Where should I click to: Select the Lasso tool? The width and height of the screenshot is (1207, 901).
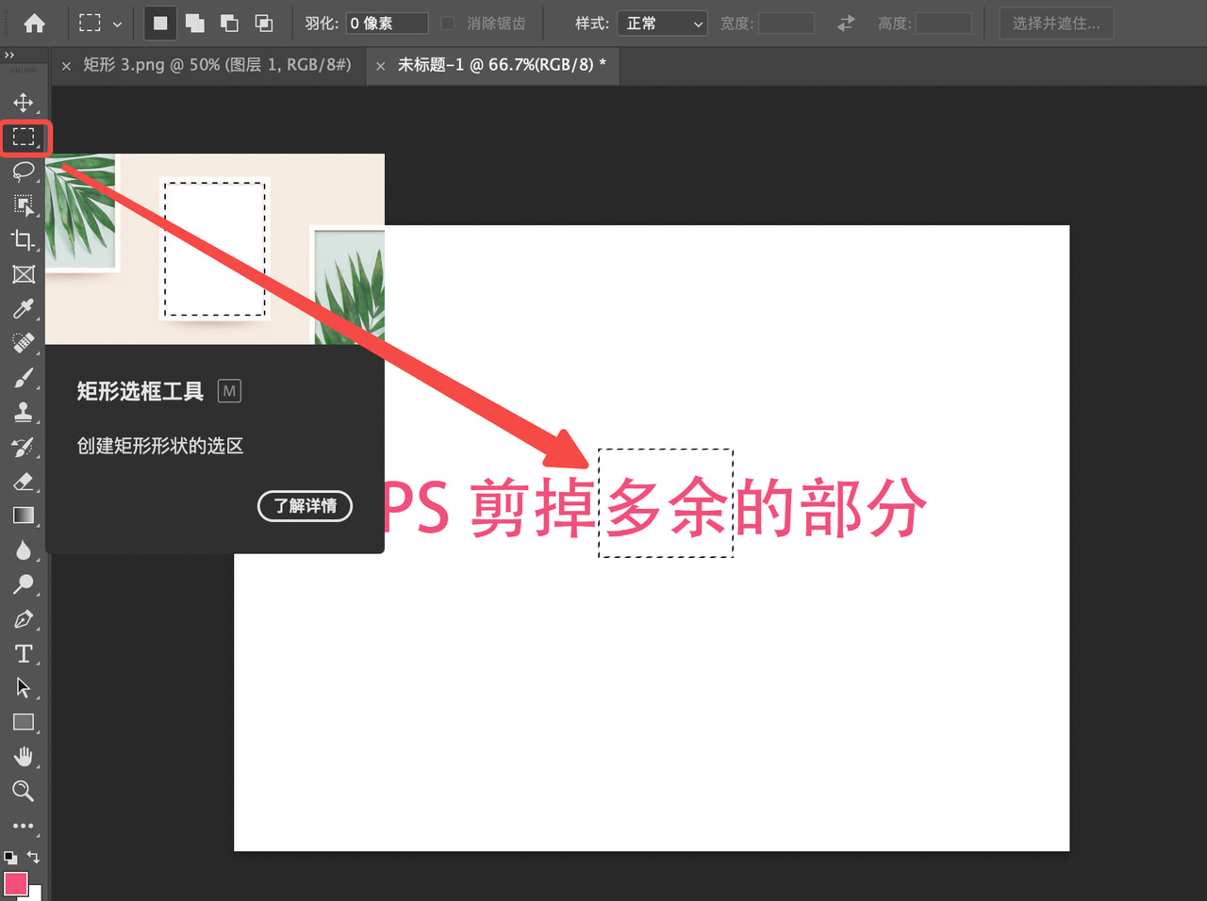[24, 172]
